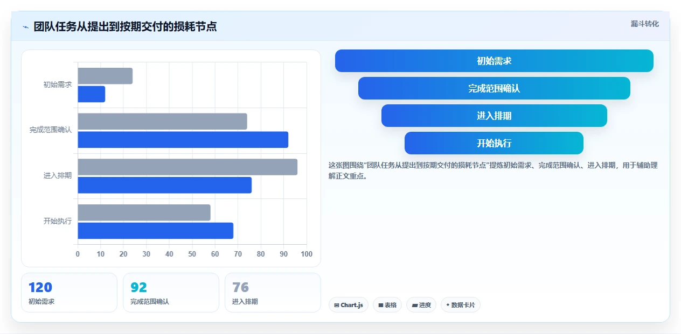Select the 开始执行 funnel stage bar
681x334 pixels.
[x=494, y=143]
